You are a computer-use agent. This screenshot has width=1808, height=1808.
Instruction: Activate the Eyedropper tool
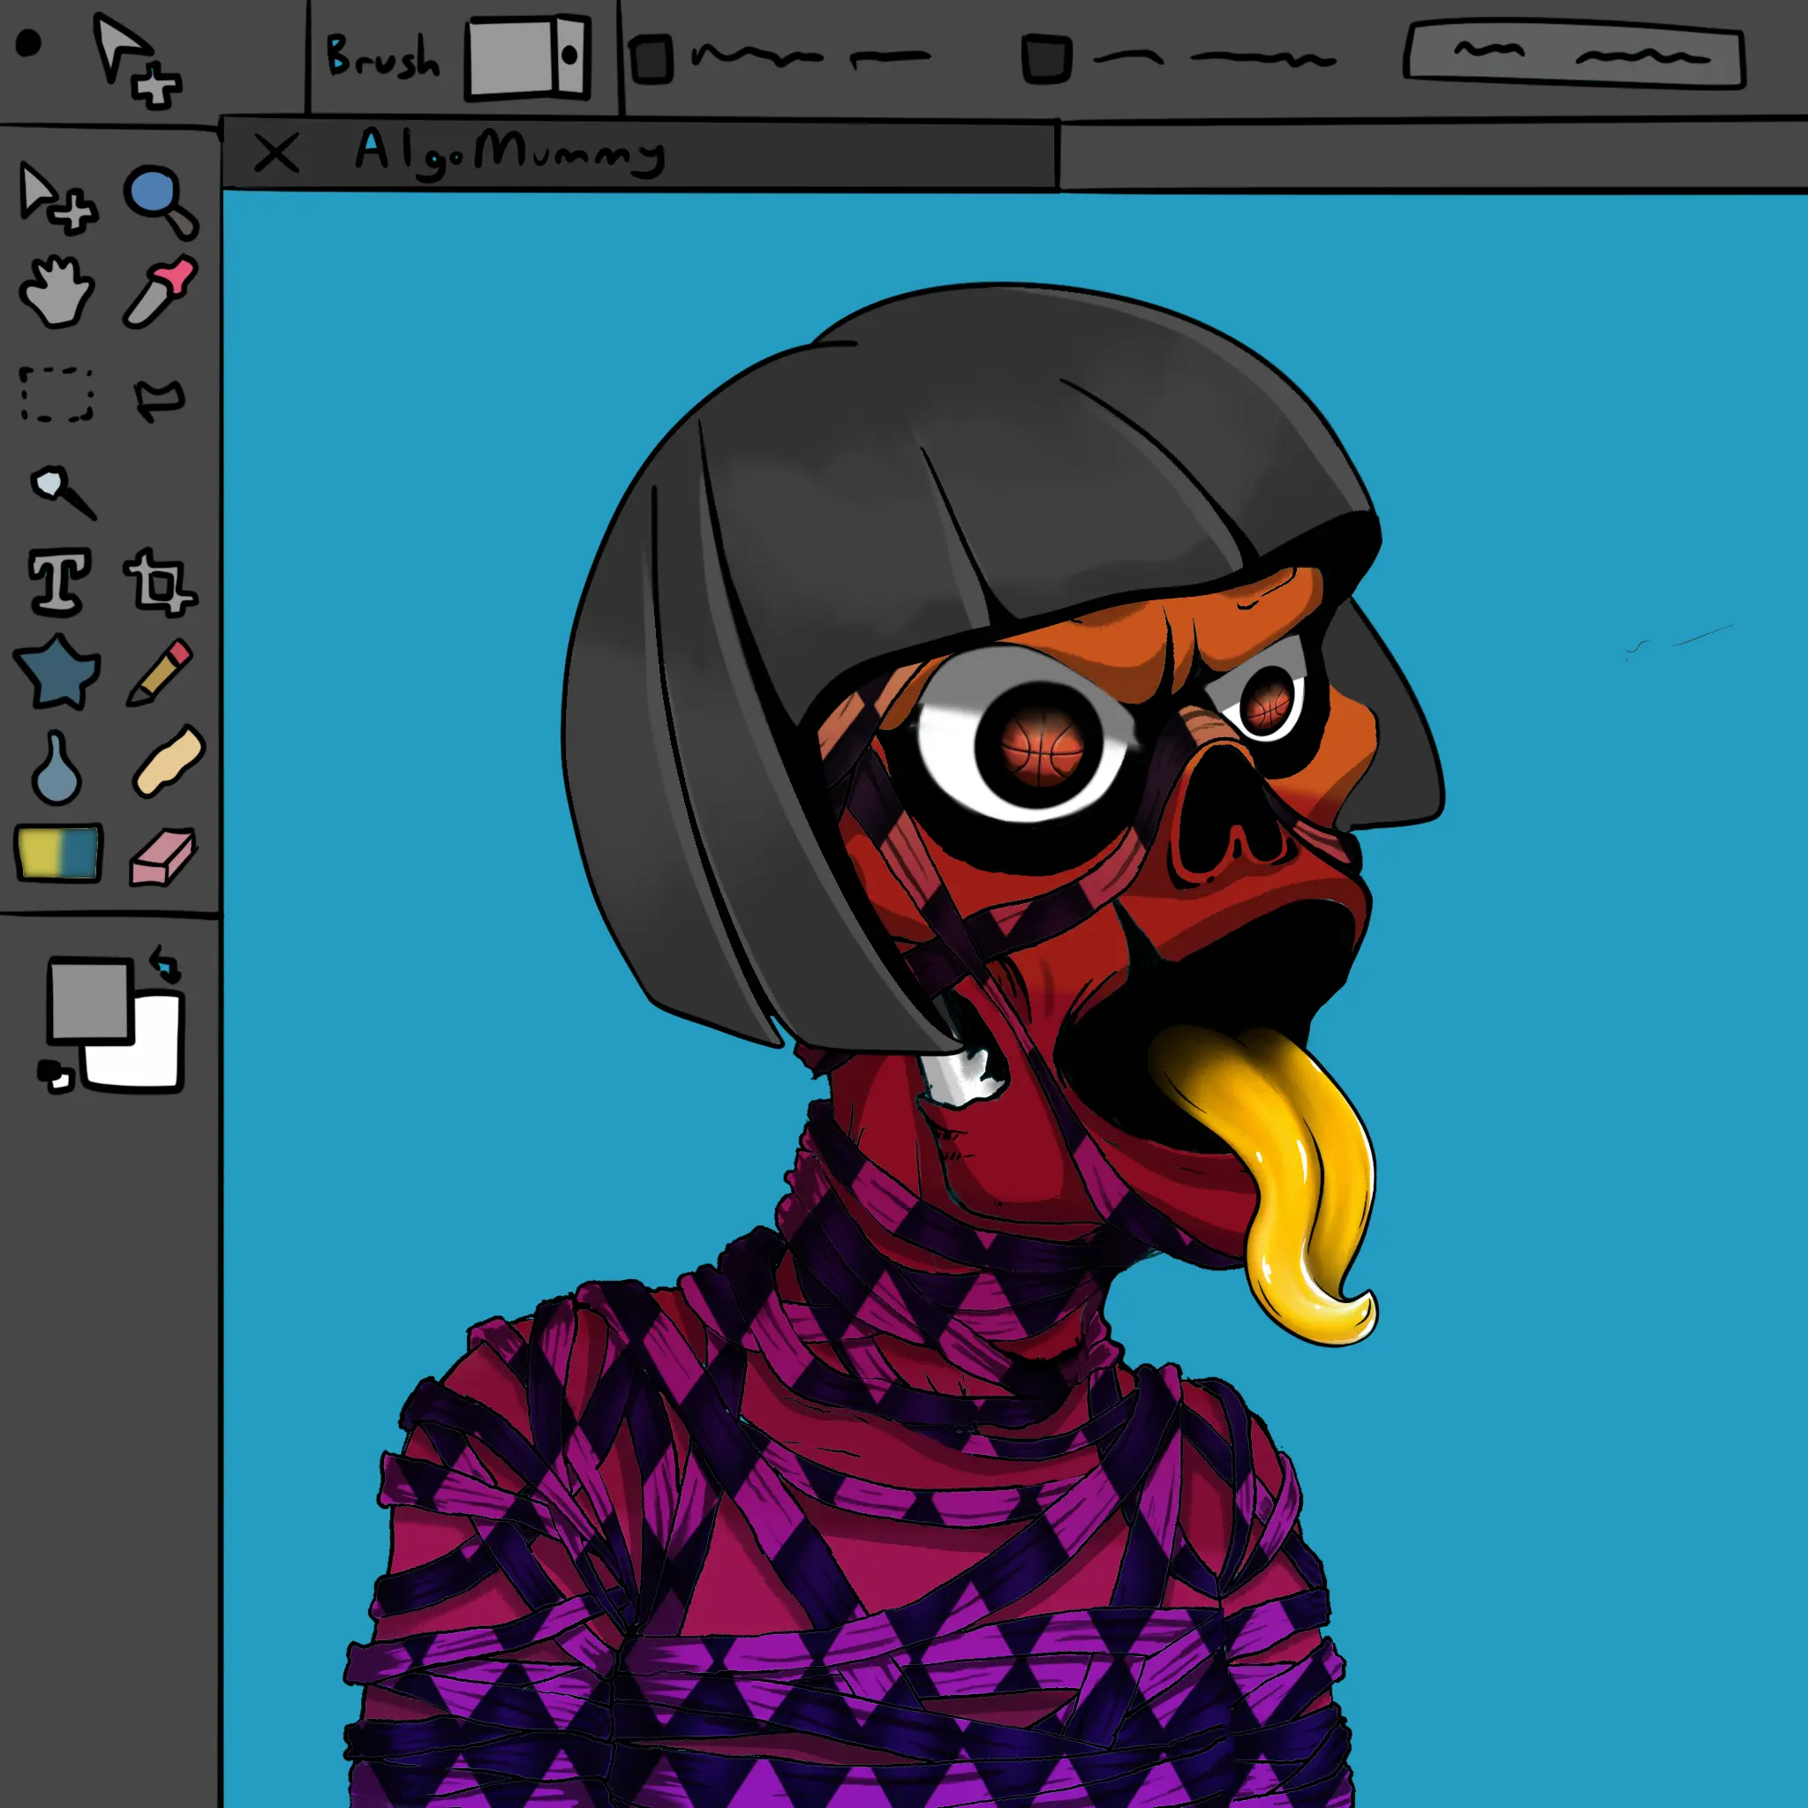[161, 292]
